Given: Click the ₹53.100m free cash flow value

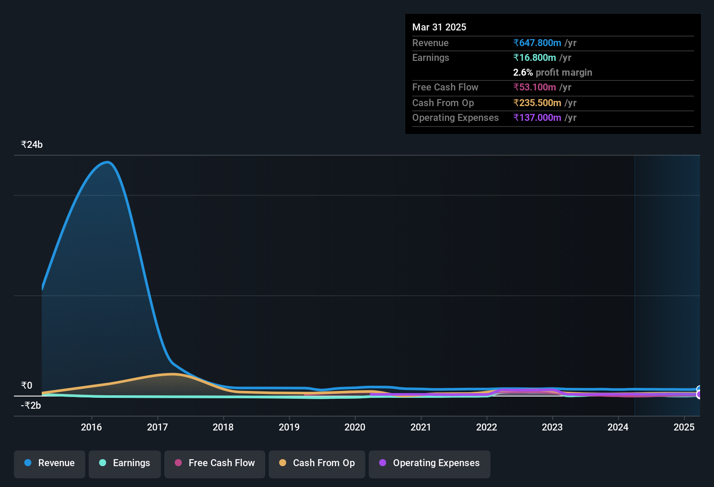Looking at the screenshot, I should 534,87.
